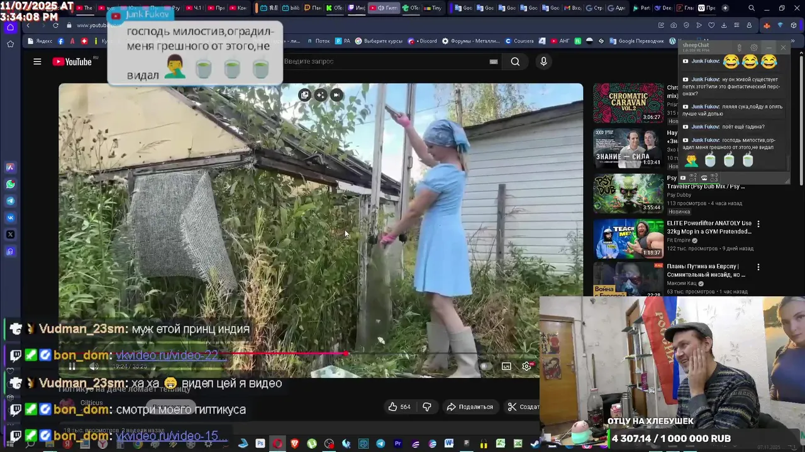Share the video via Поделиться button
Screen dimensions: 805x452
click(470, 407)
